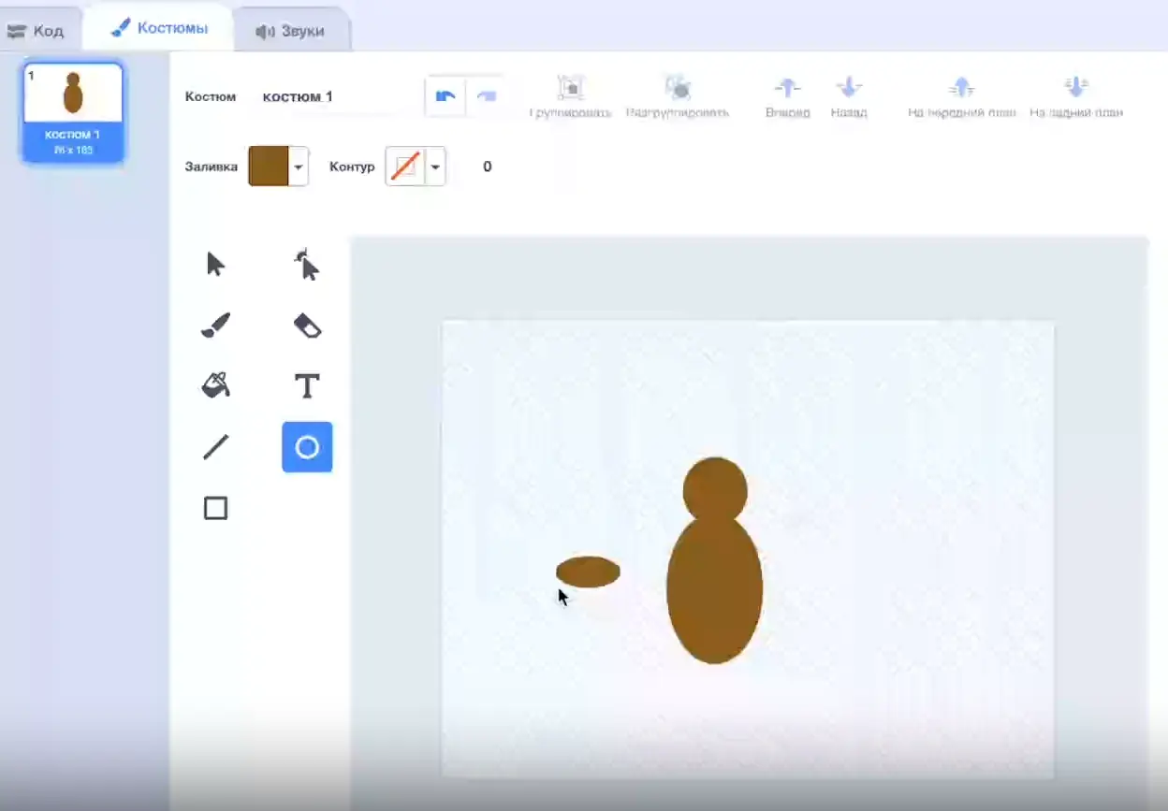
Task: Send shape to back (На задний план)
Action: coord(1076,97)
